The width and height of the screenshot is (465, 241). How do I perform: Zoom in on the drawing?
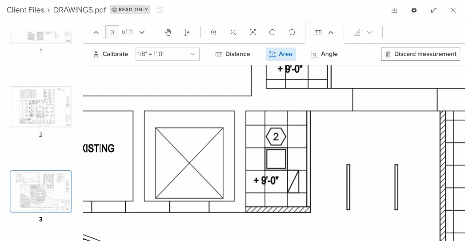coord(214,32)
